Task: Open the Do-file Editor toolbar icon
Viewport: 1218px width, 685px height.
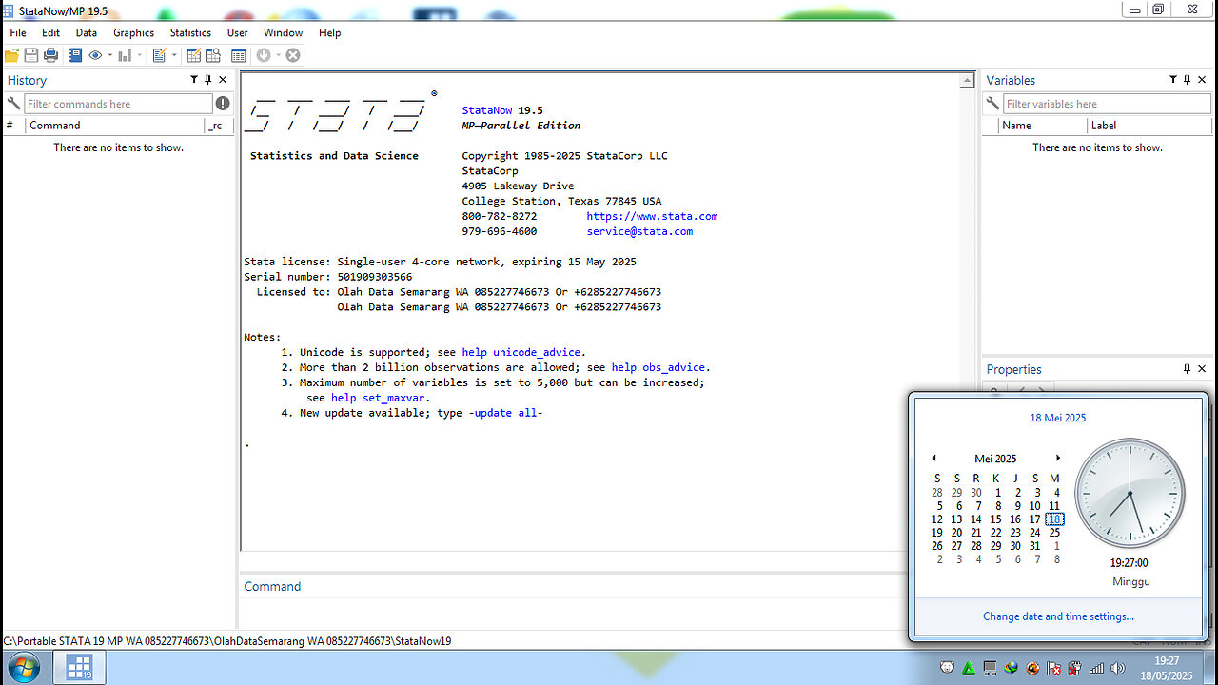Action: tap(159, 55)
